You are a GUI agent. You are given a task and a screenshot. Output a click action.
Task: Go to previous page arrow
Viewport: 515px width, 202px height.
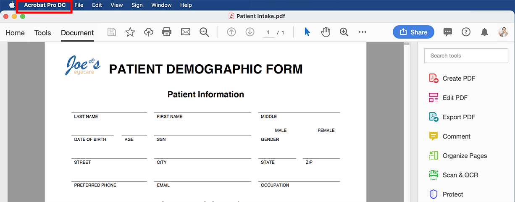231,32
